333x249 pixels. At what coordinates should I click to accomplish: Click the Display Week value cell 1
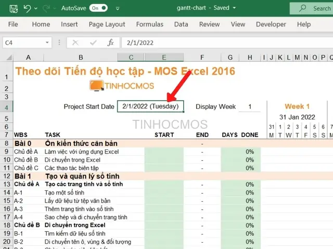[x=250, y=106]
